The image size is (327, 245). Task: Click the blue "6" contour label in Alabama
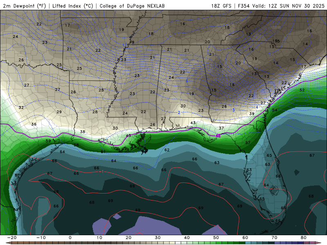pos(187,81)
